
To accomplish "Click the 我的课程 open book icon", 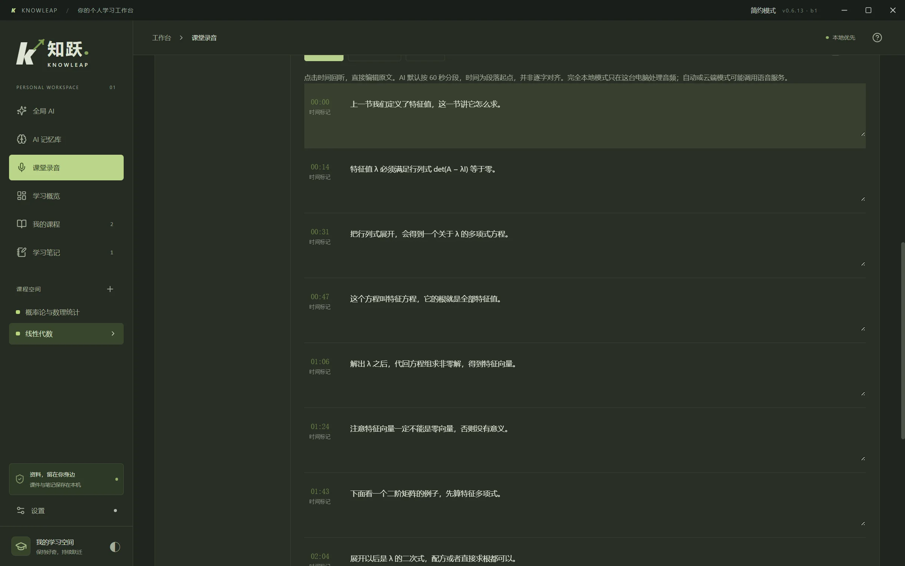I will (21, 224).
